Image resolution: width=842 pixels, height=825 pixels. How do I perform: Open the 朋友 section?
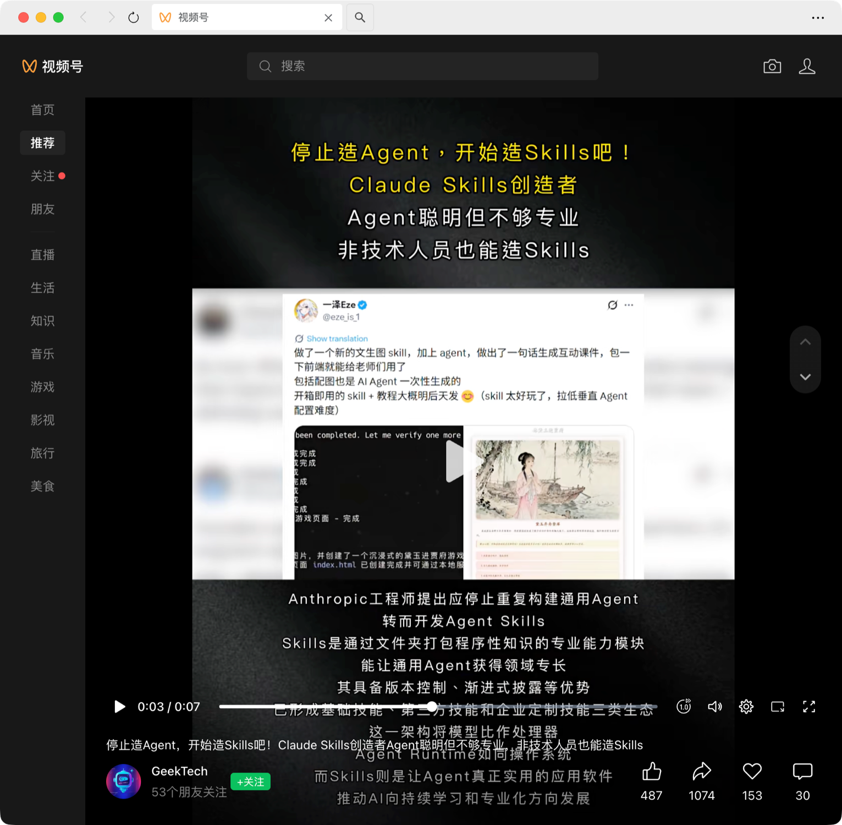pos(42,209)
